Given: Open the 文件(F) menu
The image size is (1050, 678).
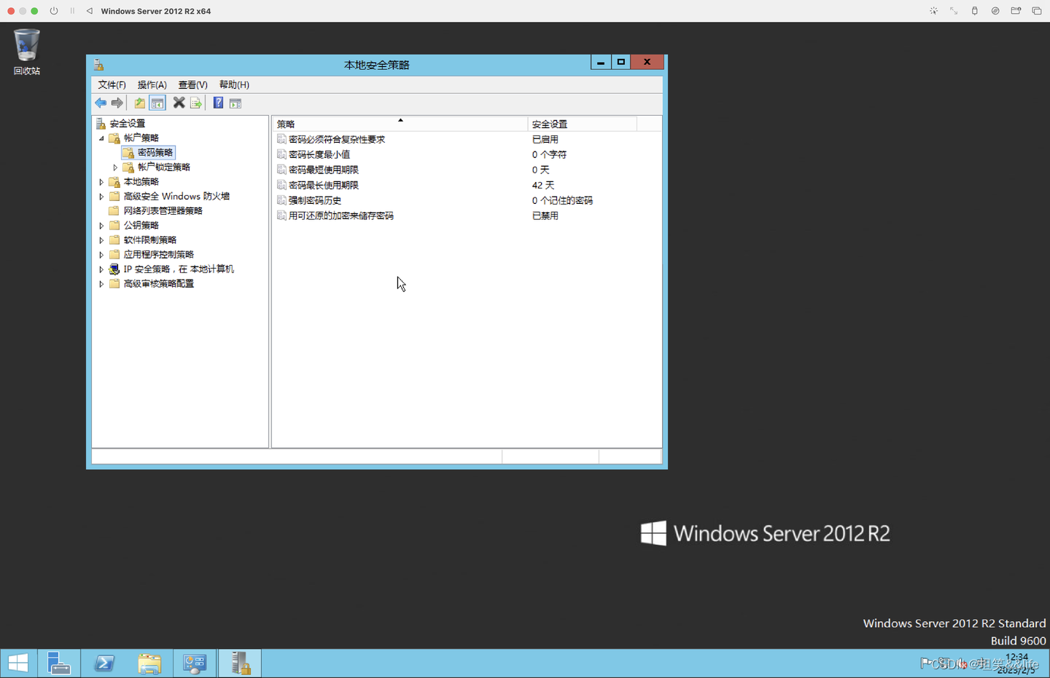Looking at the screenshot, I should tap(112, 85).
